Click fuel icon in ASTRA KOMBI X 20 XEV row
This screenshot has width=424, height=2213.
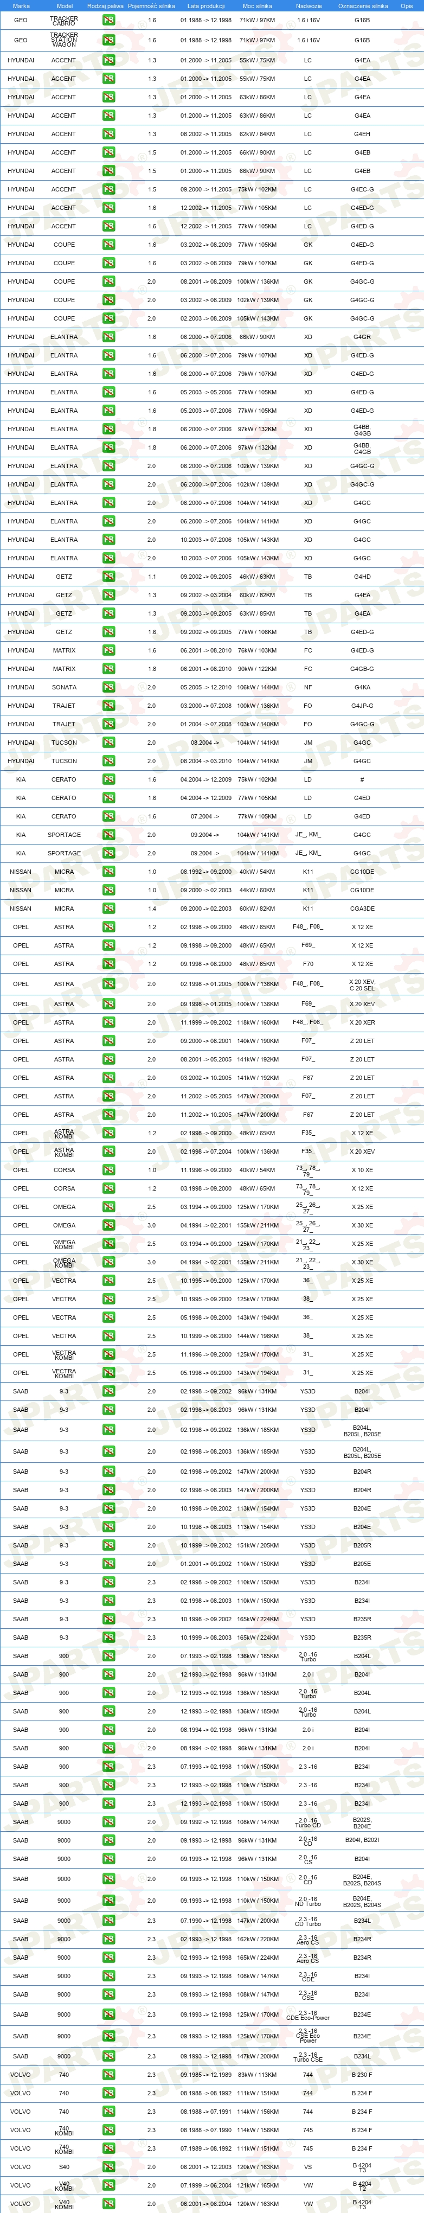(108, 1151)
